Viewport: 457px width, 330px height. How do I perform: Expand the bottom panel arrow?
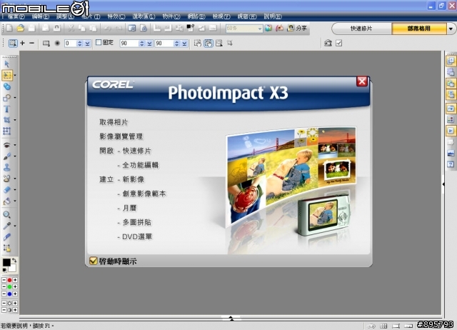point(231,318)
